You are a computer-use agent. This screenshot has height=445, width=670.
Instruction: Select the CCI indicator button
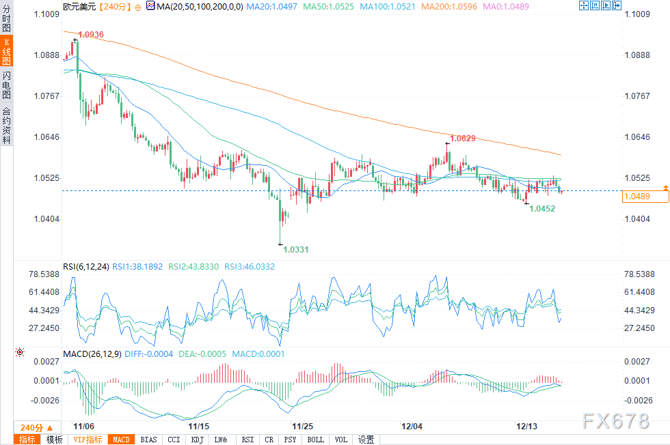pyautogui.click(x=174, y=440)
